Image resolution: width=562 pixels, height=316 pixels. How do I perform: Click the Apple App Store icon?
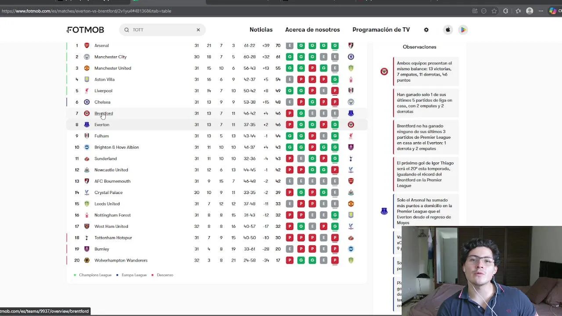(448, 30)
